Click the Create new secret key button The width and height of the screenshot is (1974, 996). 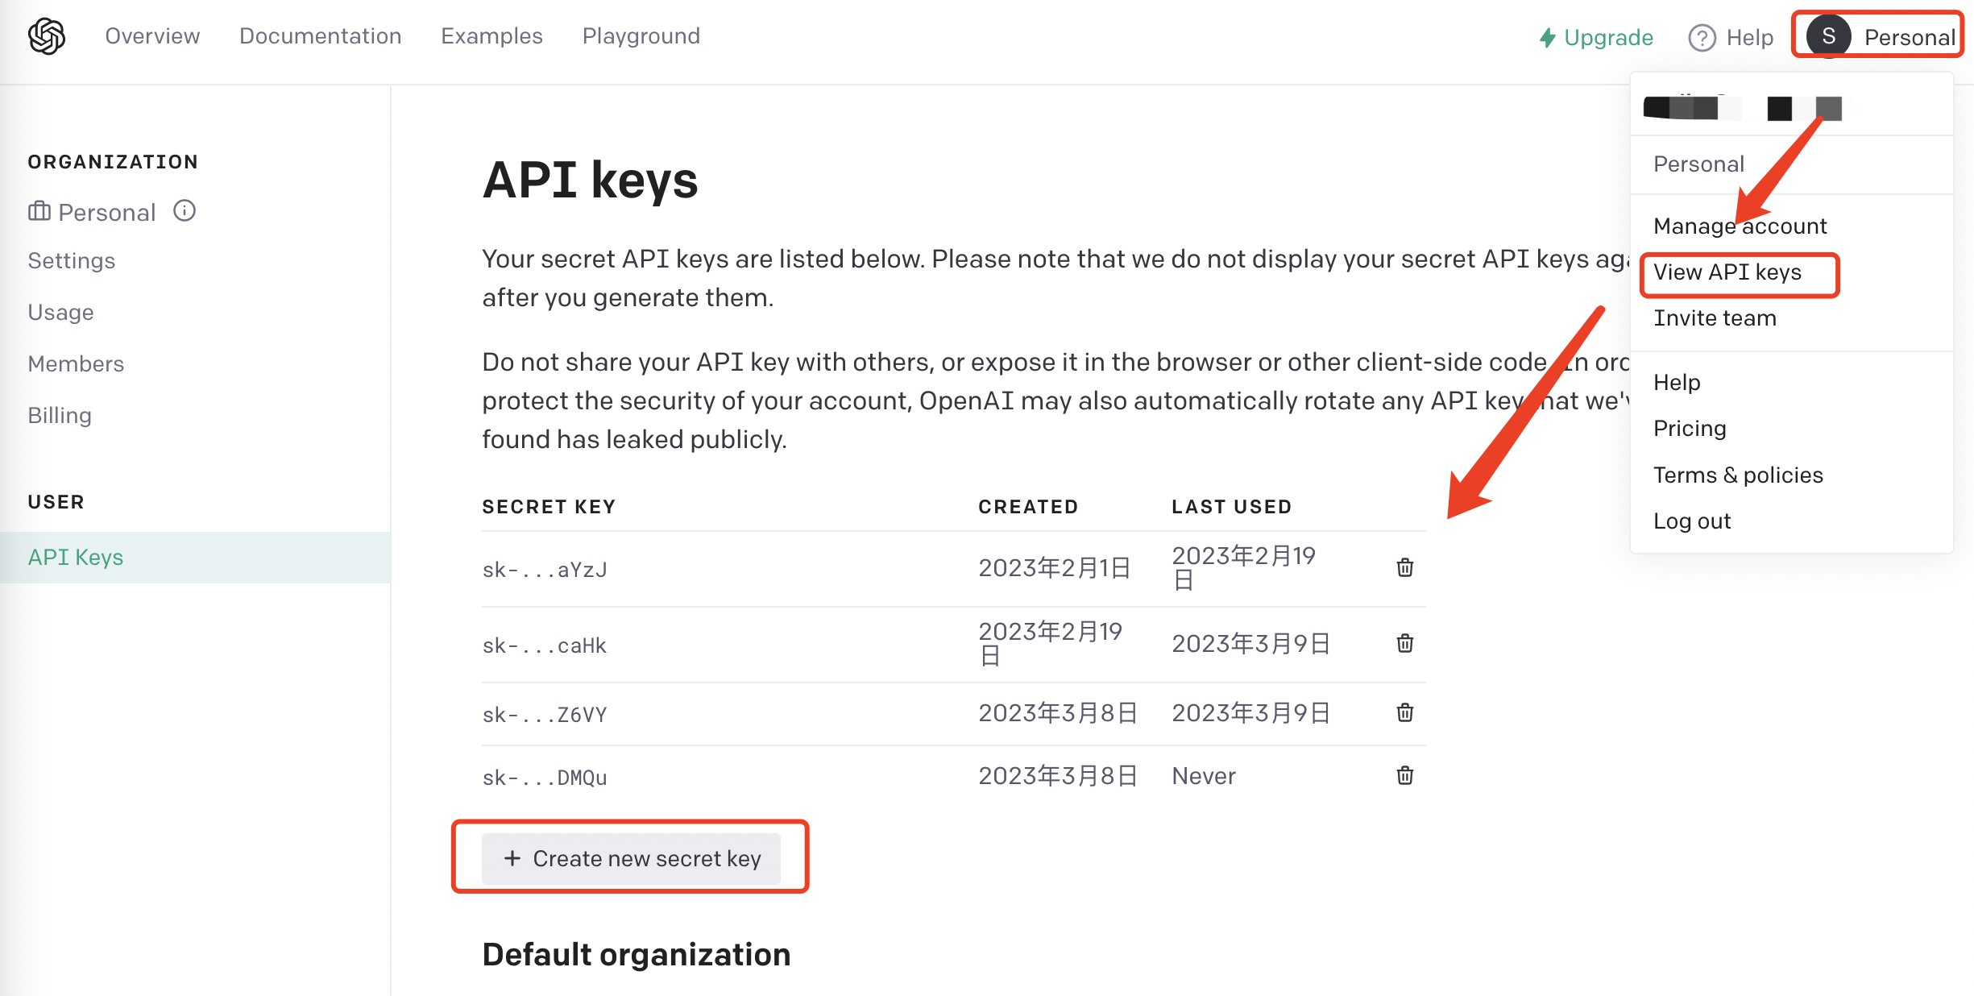point(631,857)
